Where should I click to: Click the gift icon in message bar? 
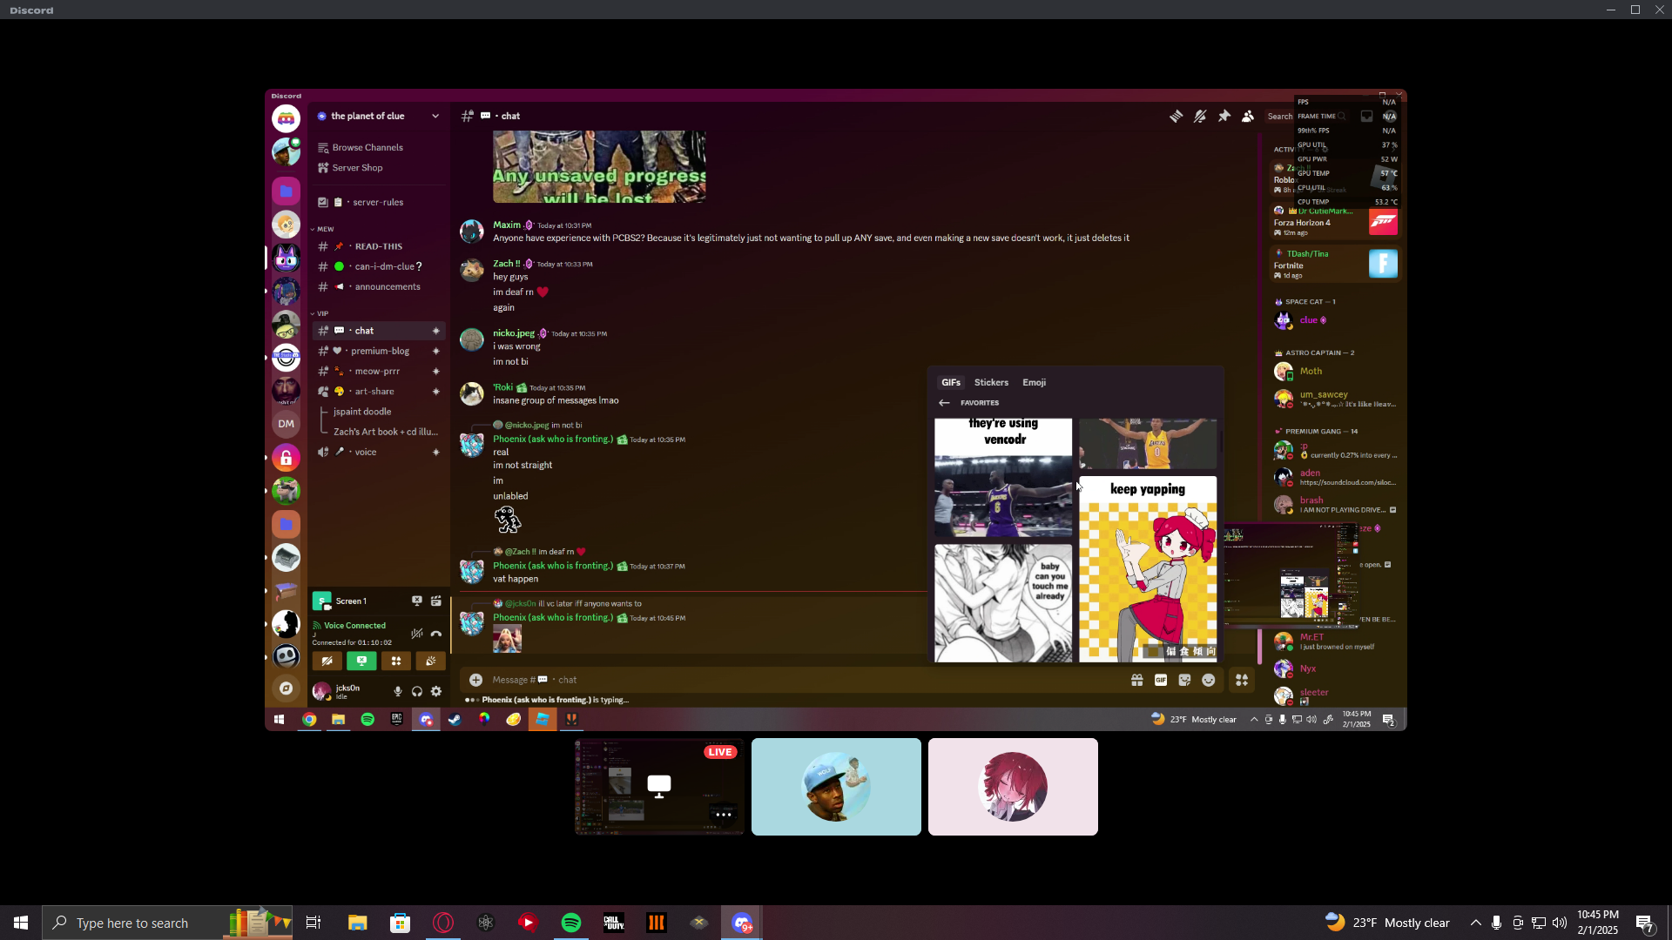coord(1136,681)
